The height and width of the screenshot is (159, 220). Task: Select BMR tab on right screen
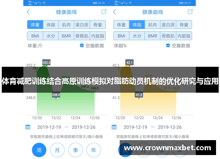[x=153, y=36]
